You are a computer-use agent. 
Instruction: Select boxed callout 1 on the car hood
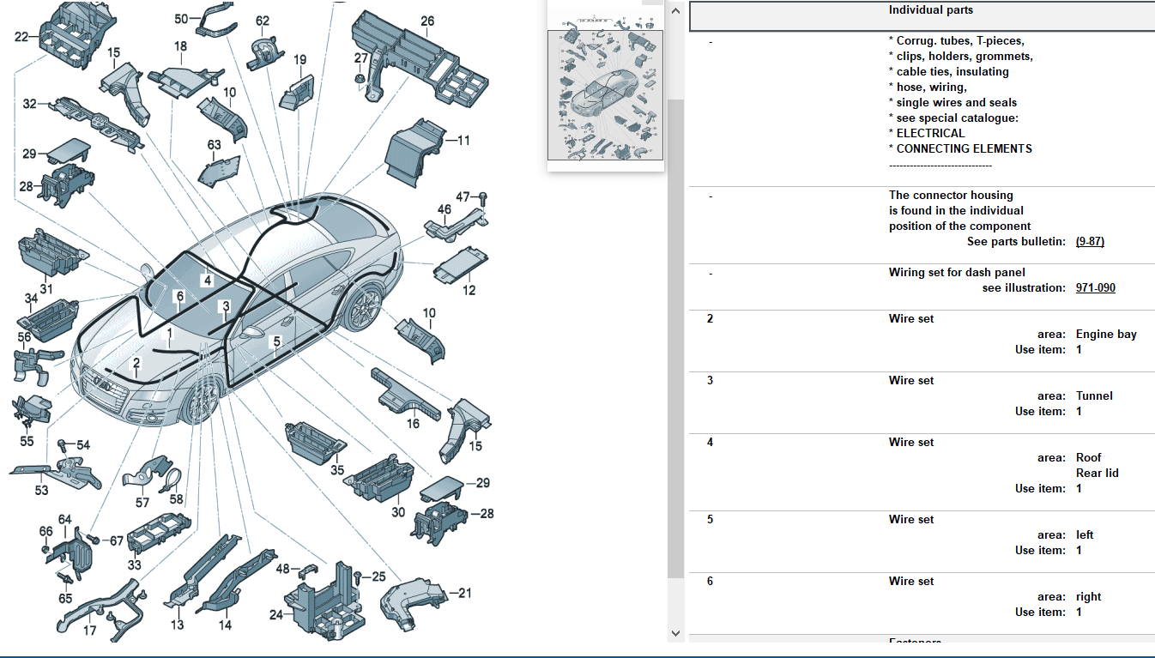coord(170,333)
